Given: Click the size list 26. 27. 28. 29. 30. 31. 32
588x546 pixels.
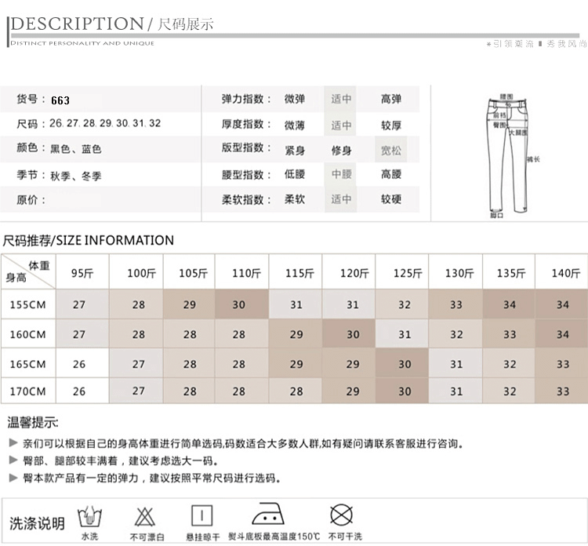Looking at the screenshot, I should click(x=105, y=123).
